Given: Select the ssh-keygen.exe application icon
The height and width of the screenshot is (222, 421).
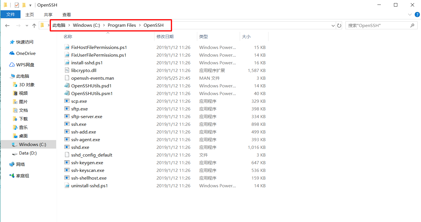Looking at the screenshot, I should (x=67, y=163).
